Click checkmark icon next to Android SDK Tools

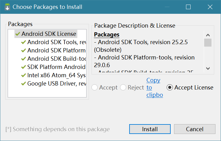[x=23, y=42]
